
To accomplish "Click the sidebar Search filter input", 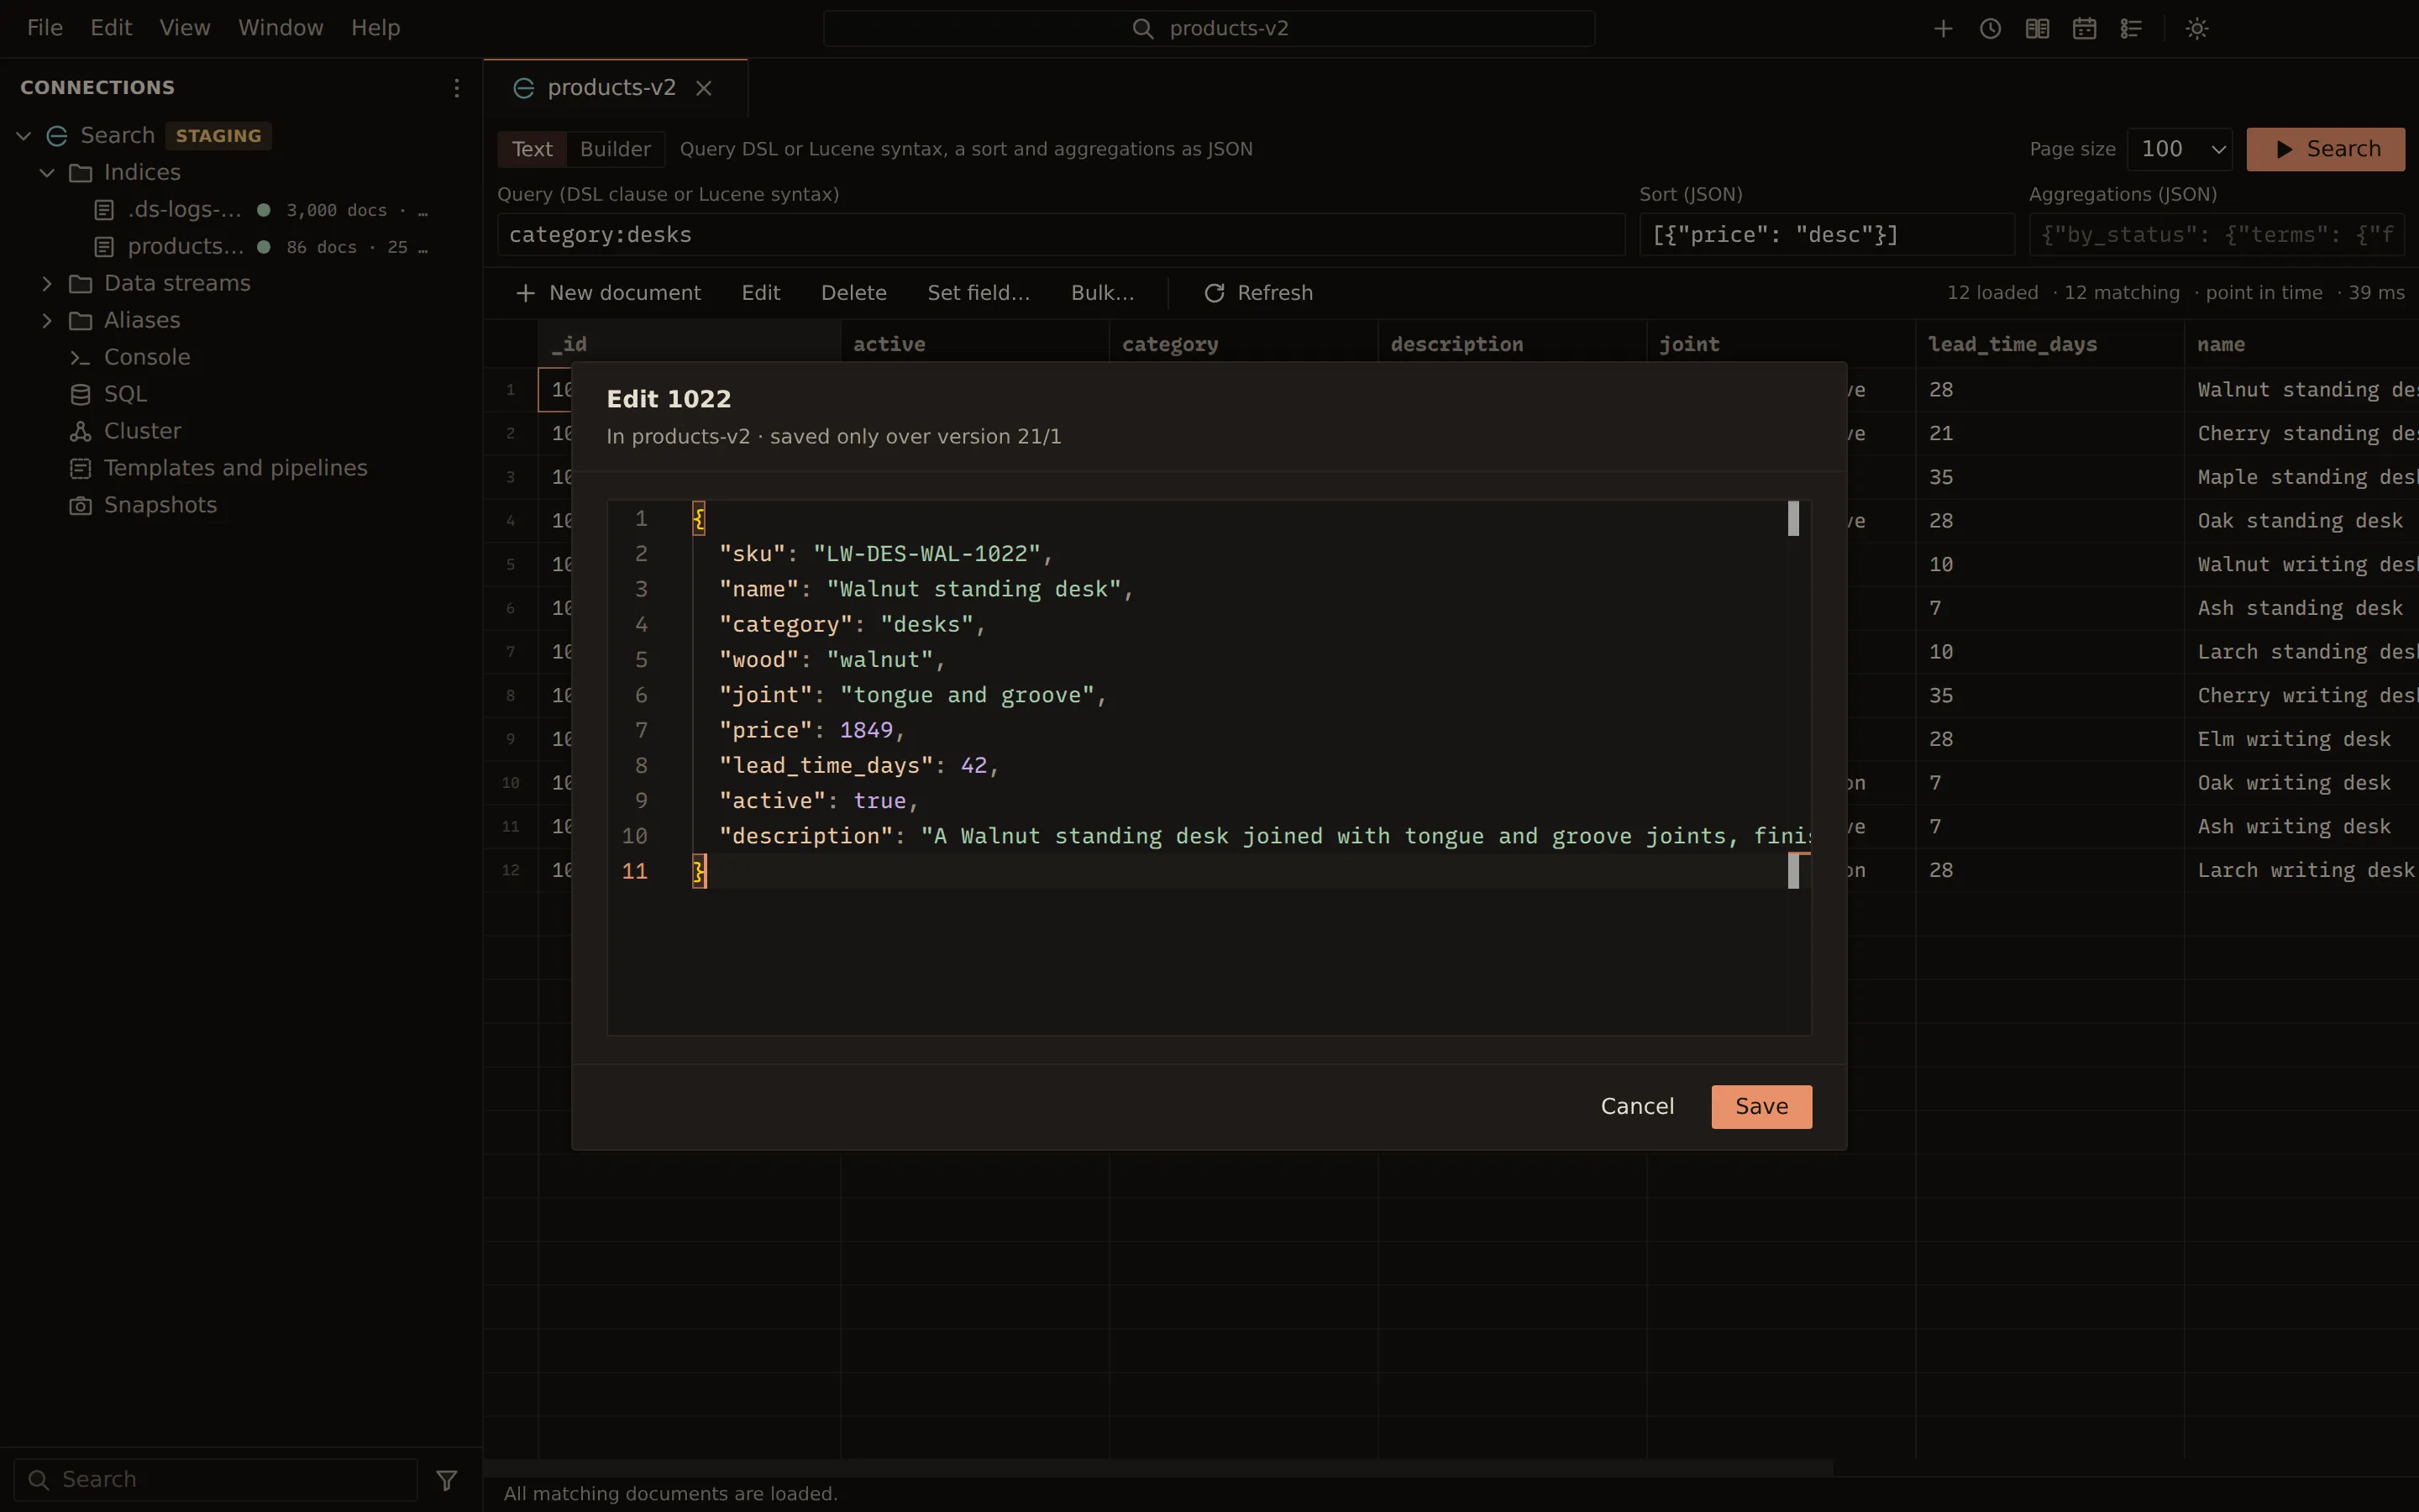I will 216,1480.
